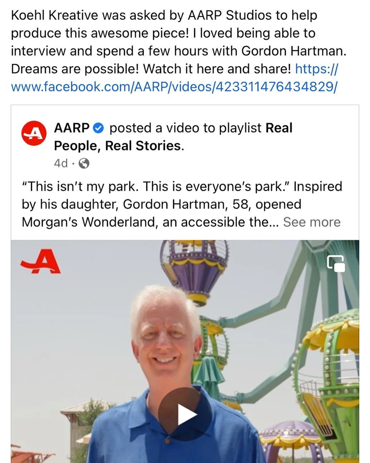Click the AARP round profile logo
Screen dimensions: 370x463
click(x=34, y=133)
